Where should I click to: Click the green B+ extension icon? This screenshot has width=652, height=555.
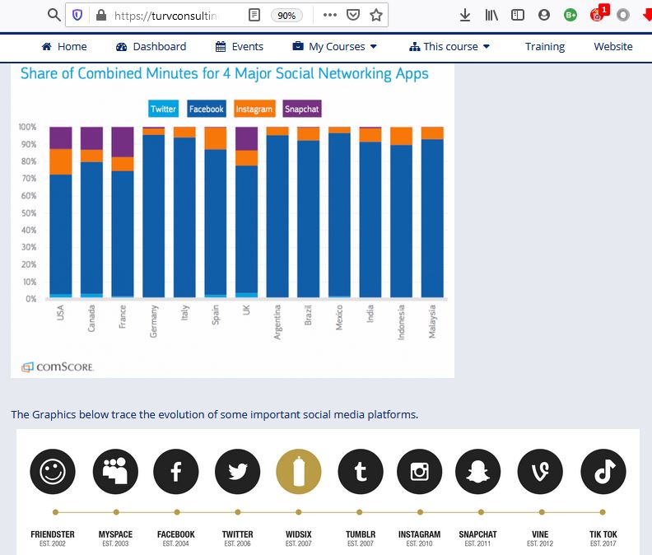coord(570,16)
